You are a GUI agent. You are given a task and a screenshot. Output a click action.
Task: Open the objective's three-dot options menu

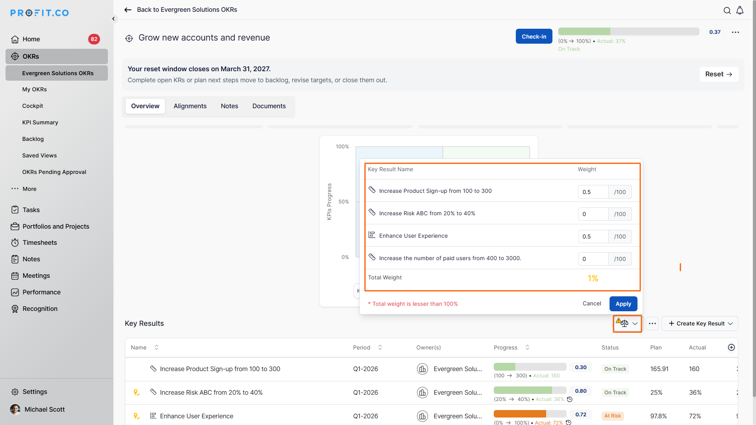tap(735, 32)
